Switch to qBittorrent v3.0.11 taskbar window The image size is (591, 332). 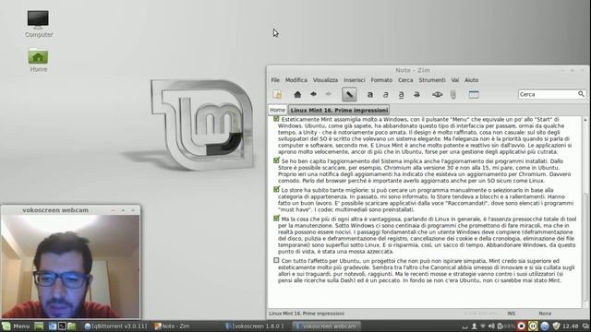click(x=116, y=326)
